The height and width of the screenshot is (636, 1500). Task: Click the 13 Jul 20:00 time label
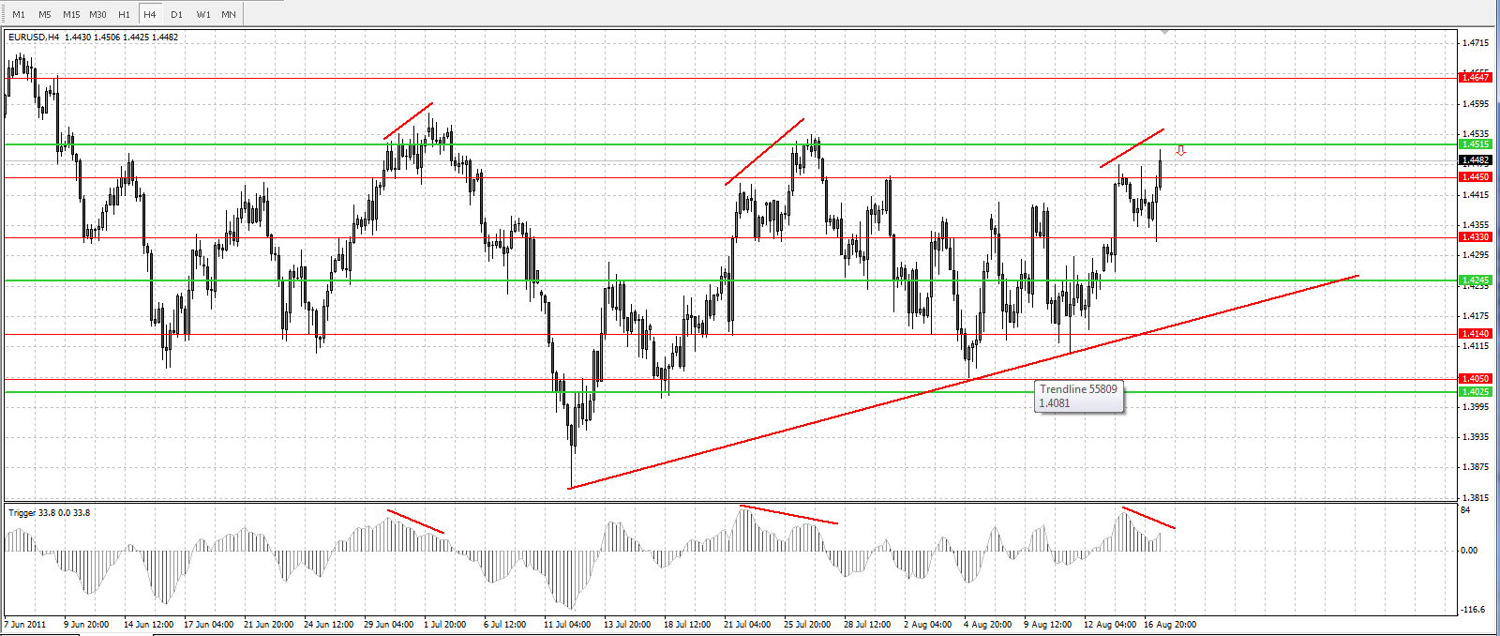click(627, 625)
